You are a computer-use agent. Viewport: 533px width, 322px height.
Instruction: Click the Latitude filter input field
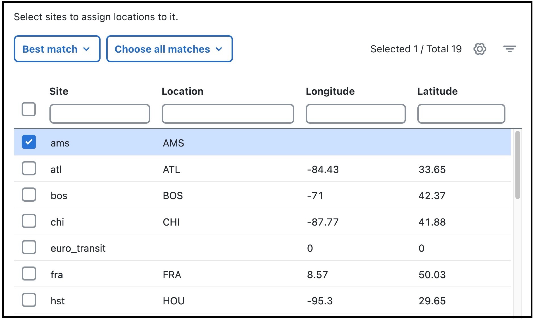click(461, 114)
